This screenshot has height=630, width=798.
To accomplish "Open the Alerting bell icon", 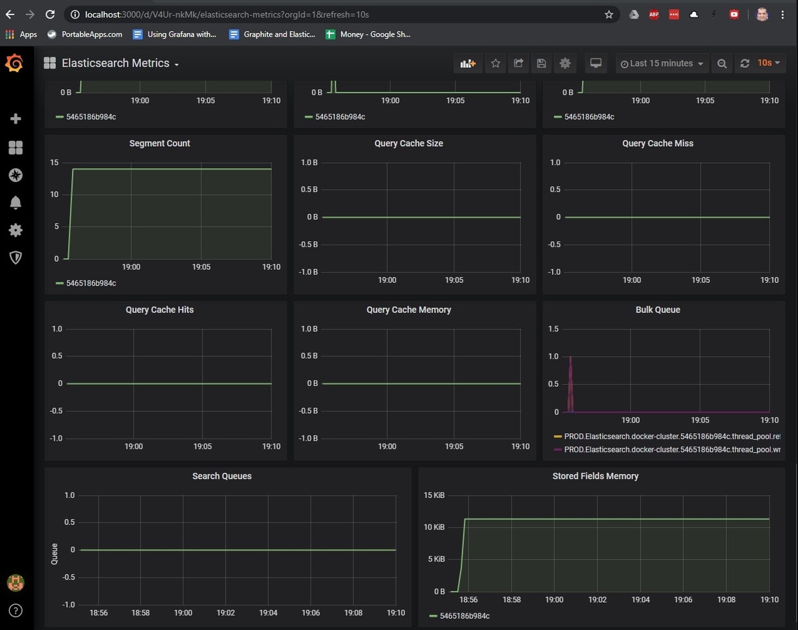I will [15, 203].
